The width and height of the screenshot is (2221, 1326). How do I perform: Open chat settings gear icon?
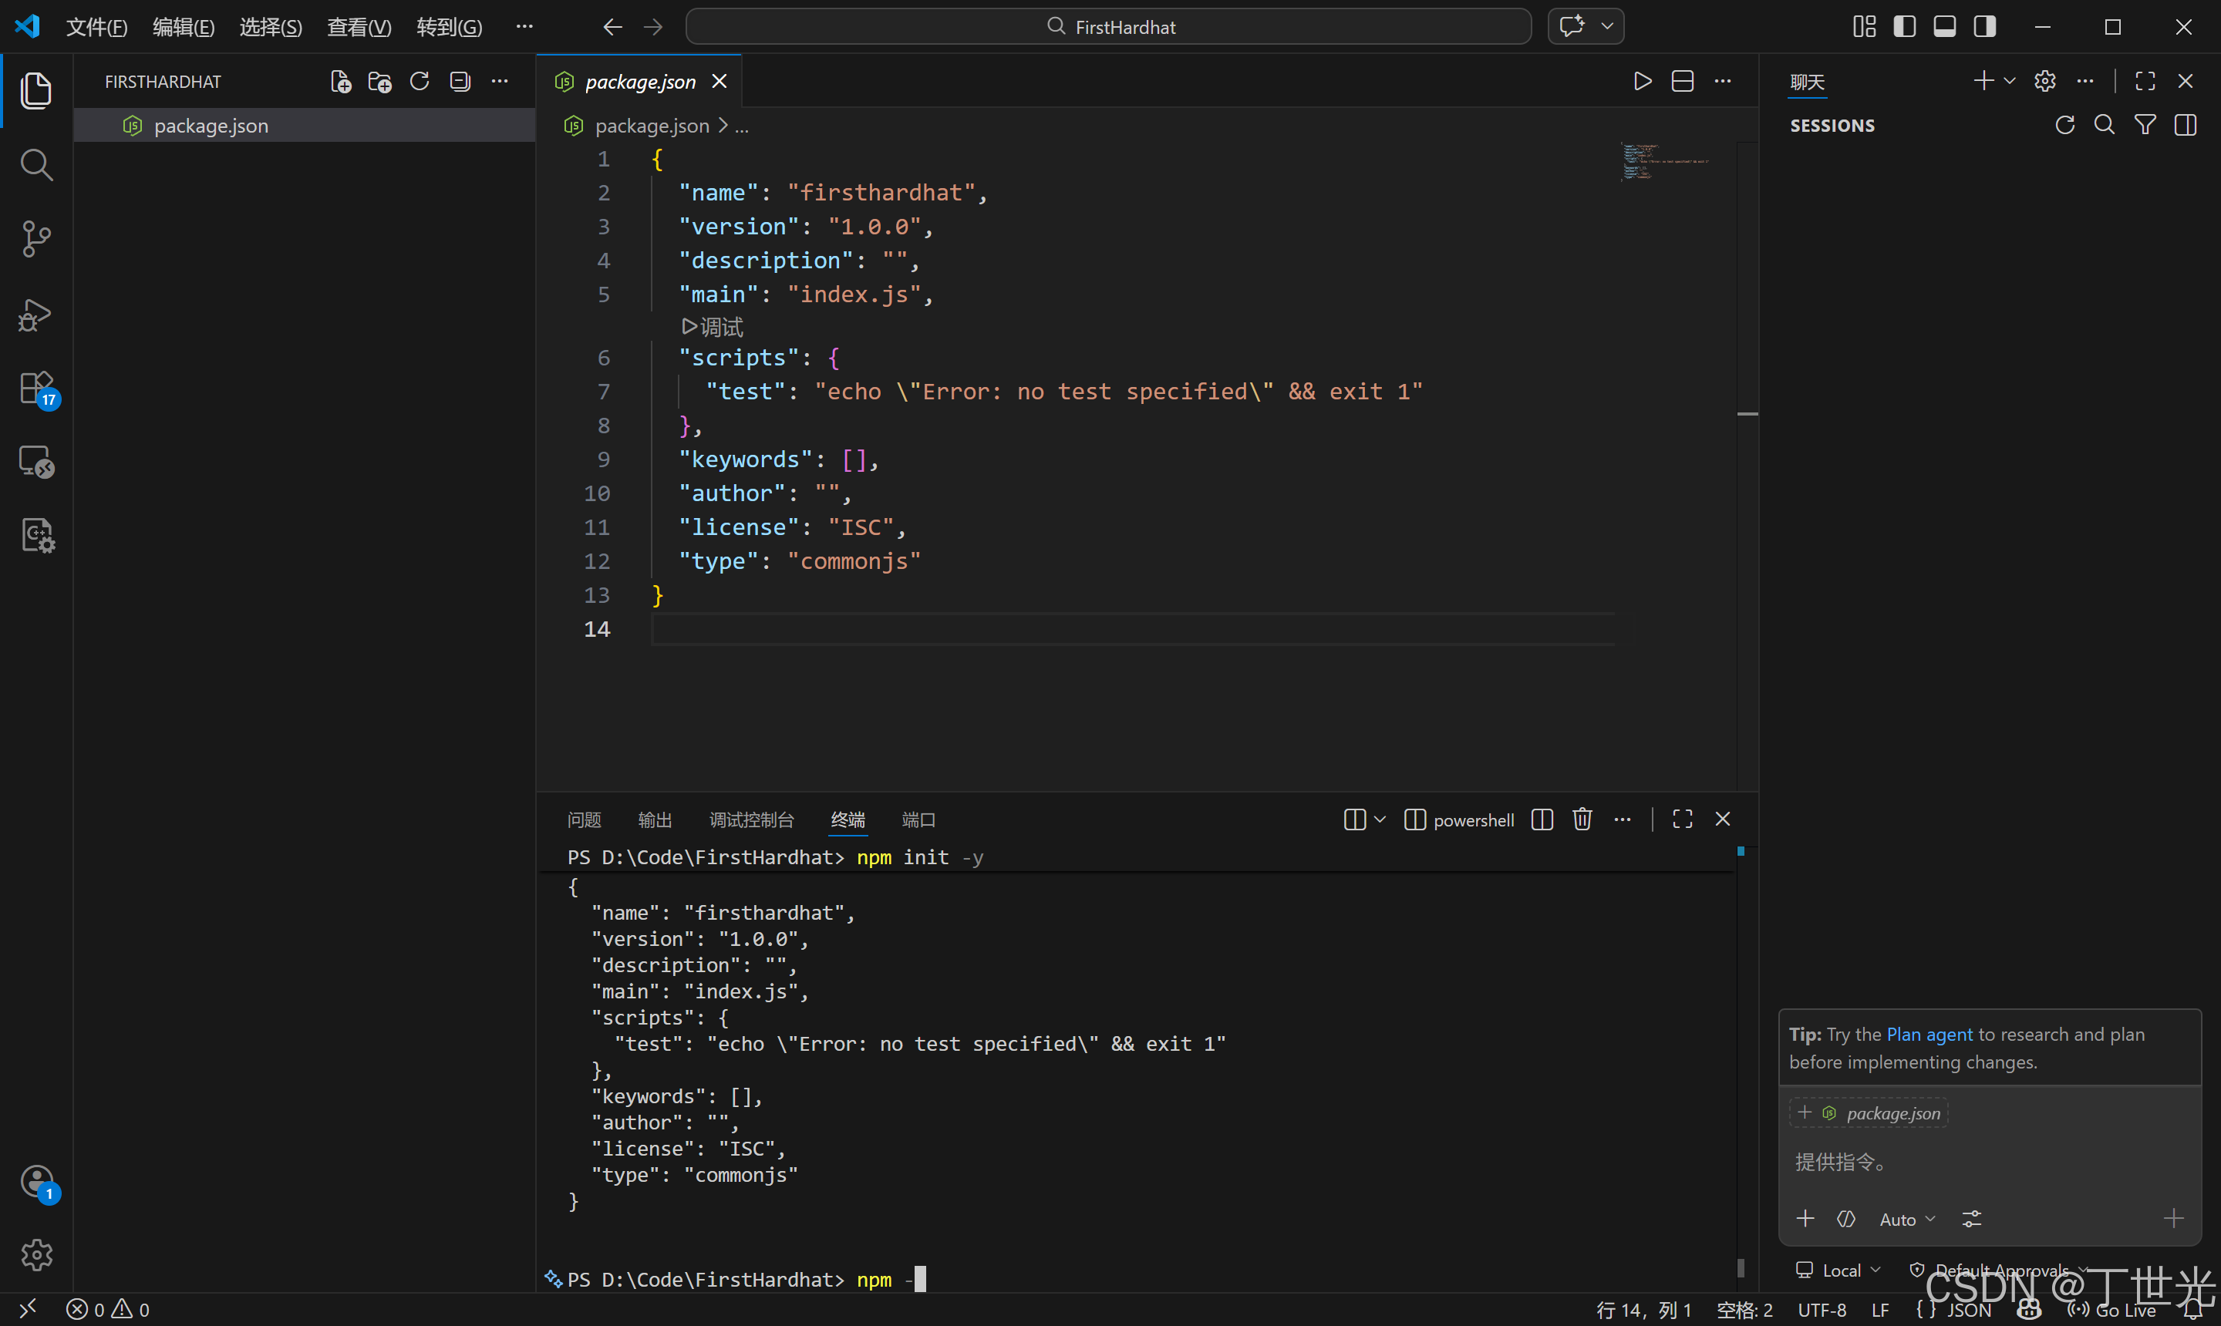(2044, 81)
